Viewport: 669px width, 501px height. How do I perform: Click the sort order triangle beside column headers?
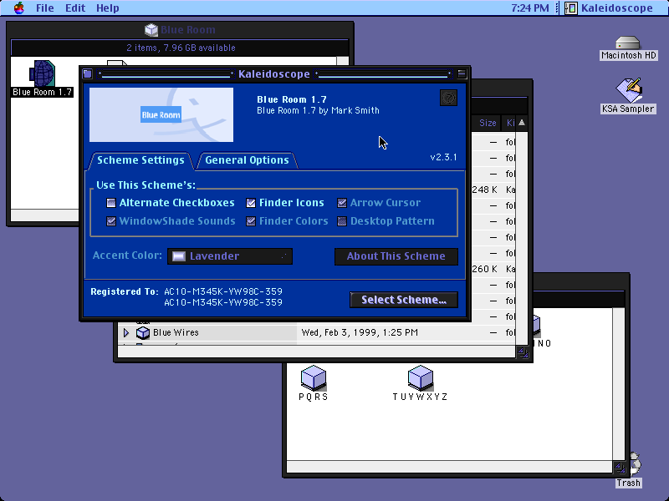(521, 123)
